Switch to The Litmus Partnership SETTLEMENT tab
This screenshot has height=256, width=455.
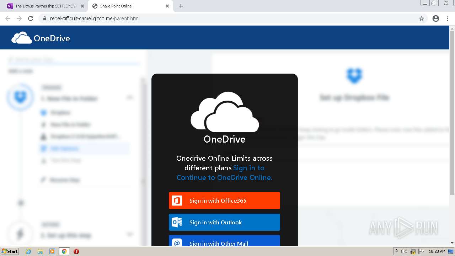tap(46, 6)
